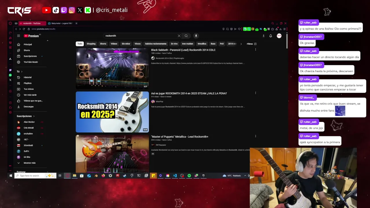This screenshot has height=208, width=370.
Task: Expand the Suscripciones section header
Action: [25, 116]
